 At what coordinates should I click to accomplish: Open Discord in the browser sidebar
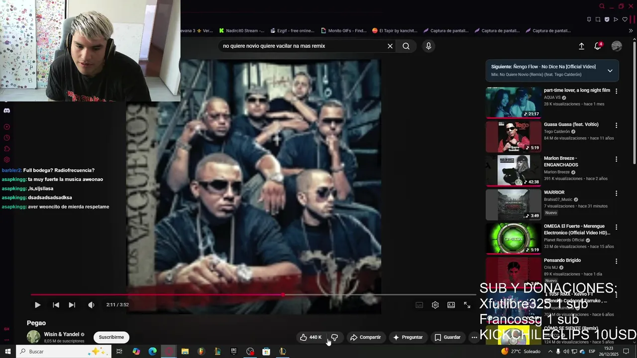[6, 110]
